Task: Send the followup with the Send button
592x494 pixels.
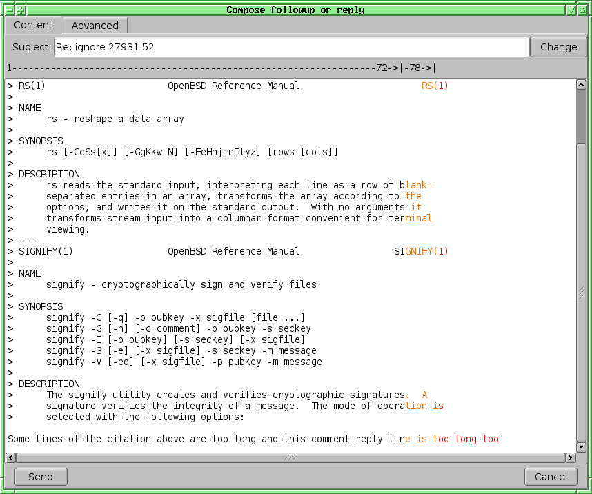Action: pos(41,477)
